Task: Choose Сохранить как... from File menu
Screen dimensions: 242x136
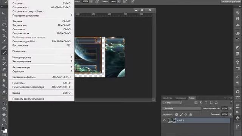Action: (41, 33)
